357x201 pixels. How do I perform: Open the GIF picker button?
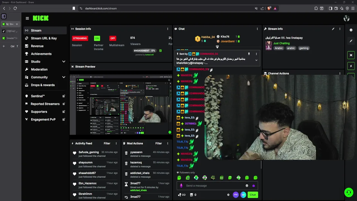(243, 195)
